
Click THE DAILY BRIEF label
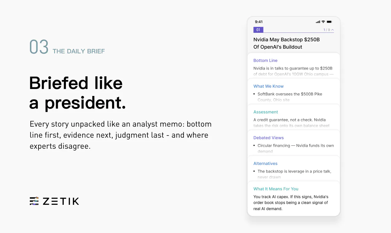[x=79, y=51]
